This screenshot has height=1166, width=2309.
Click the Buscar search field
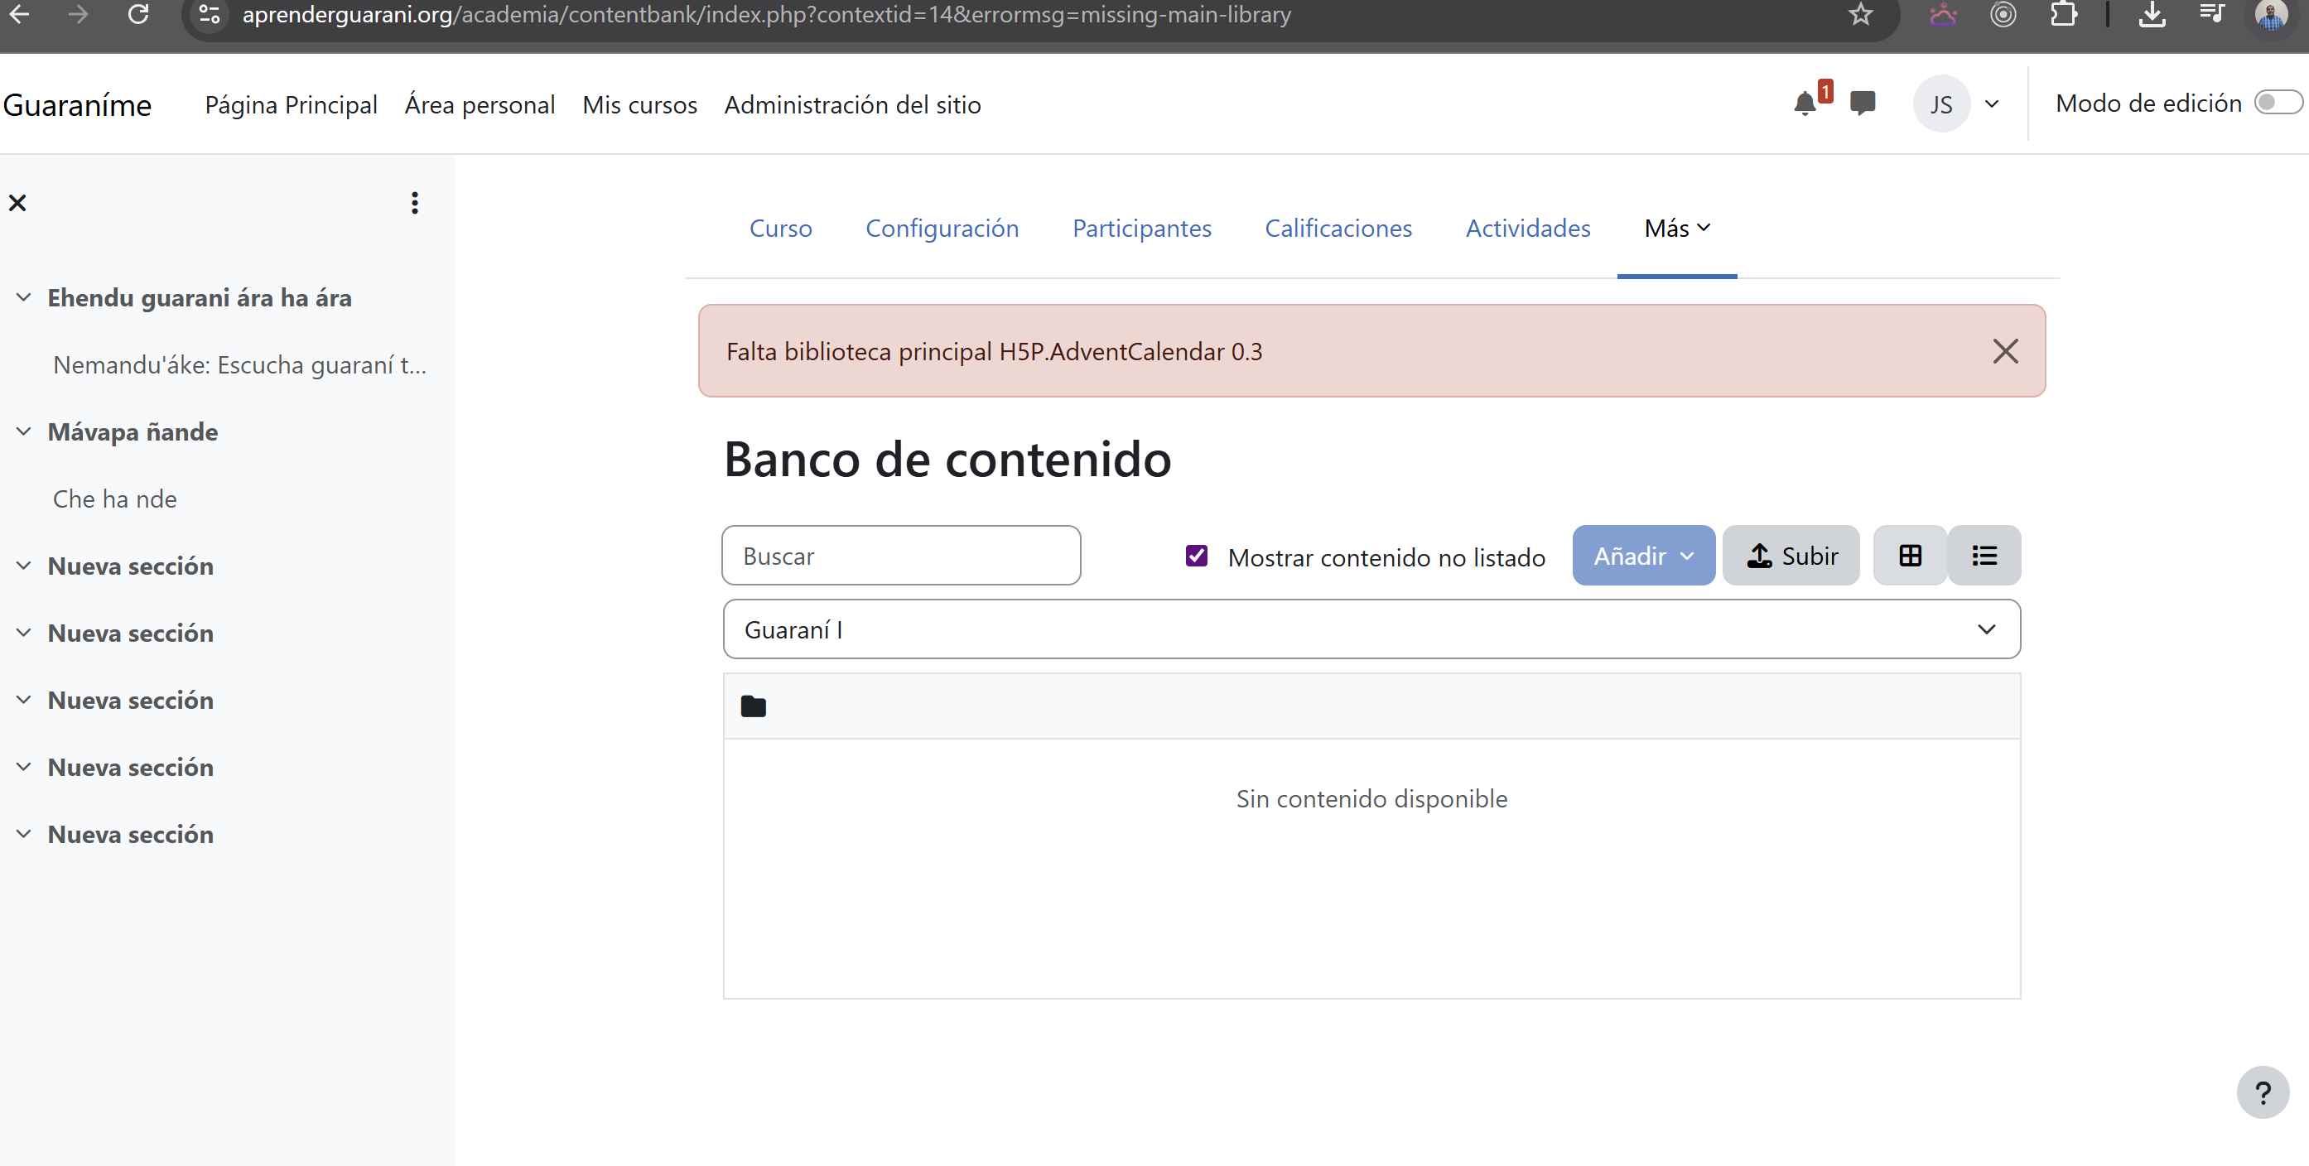coord(901,556)
